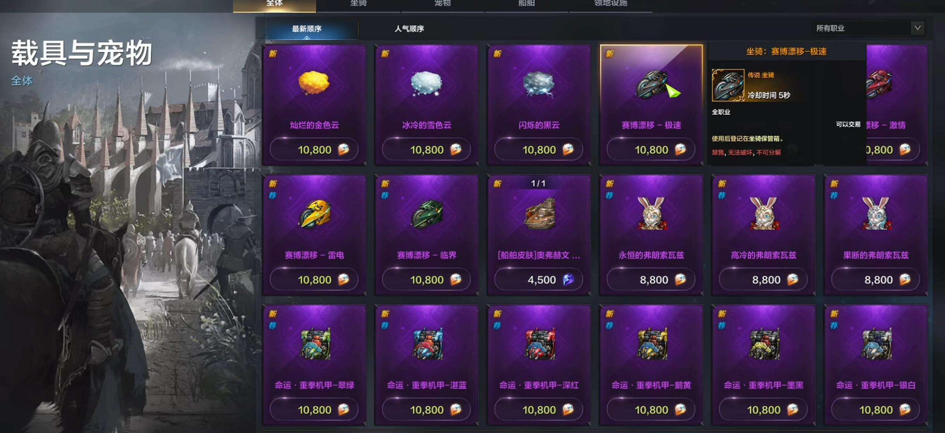Select the golden cloud mount icon
The image size is (945, 433).
[x=314, y=82]
